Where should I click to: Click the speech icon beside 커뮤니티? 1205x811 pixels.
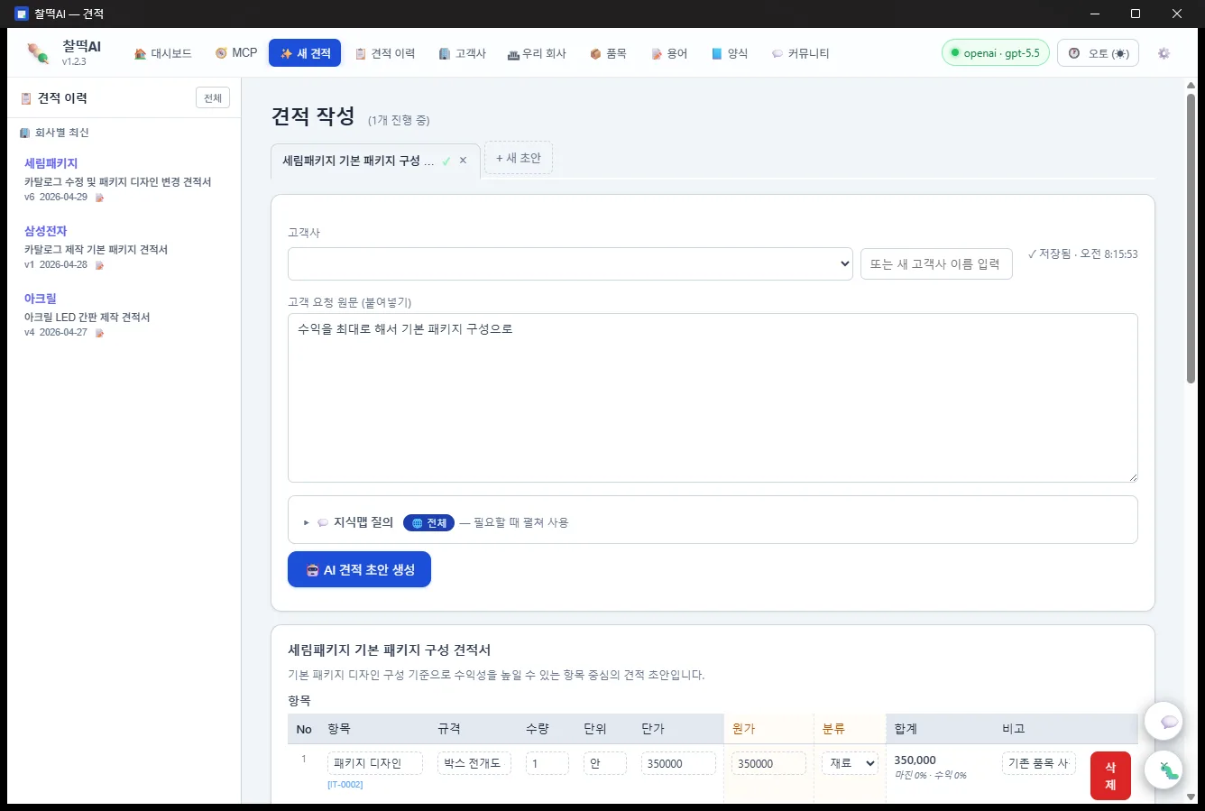pos(777,53)
